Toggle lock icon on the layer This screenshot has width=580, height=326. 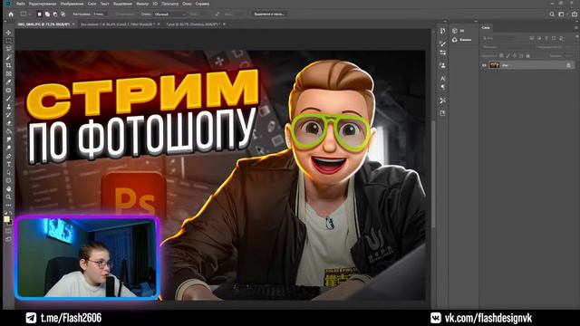click(568, 65)
